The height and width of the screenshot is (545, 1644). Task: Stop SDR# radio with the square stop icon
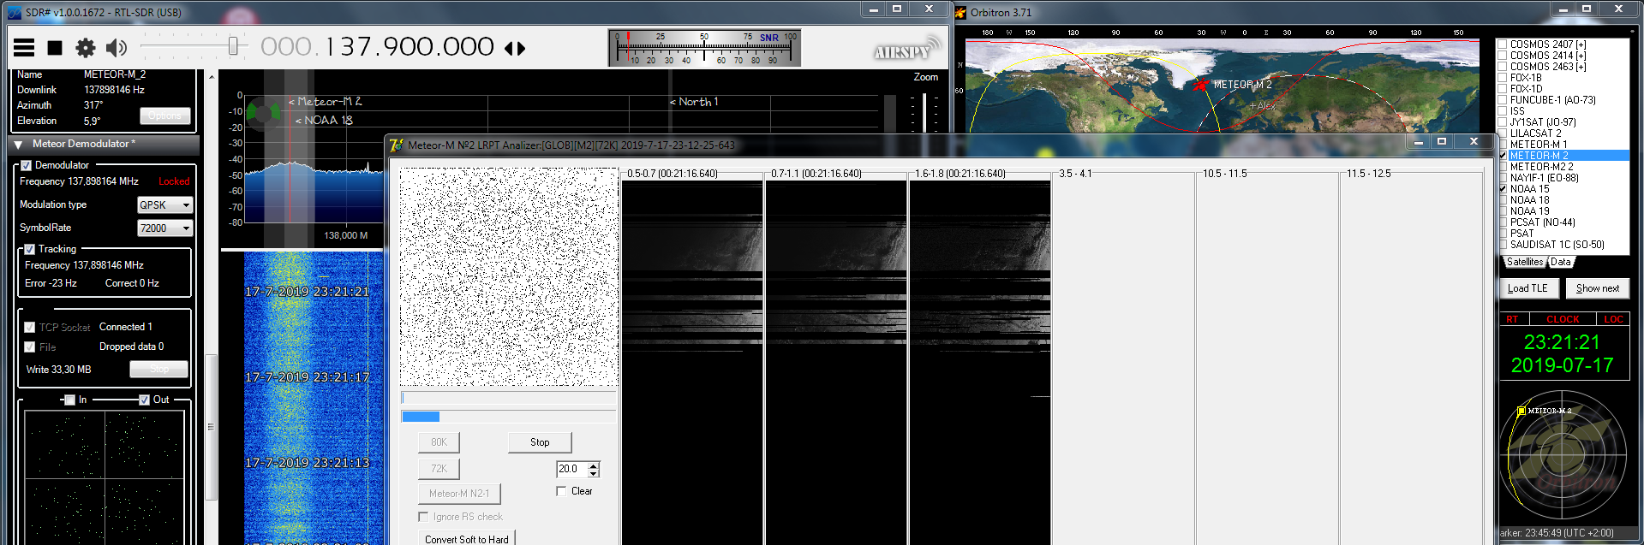pos(55,48)
